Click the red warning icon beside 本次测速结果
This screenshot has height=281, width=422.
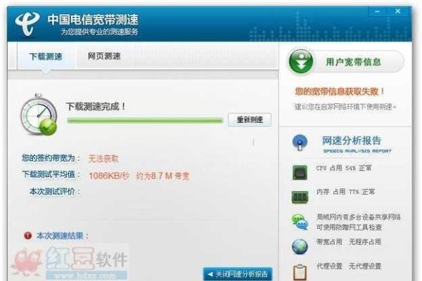[x=27, y=235]
